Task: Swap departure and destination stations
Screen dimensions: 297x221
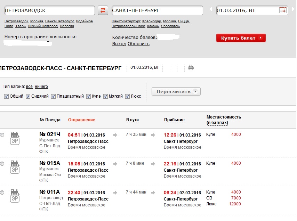Action: tap(103, 10)
